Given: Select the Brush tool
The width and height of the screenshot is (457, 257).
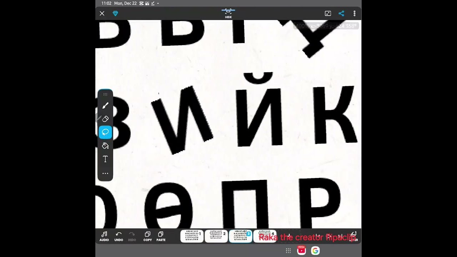Looking at the screenshot, I should [x=105, y=106].
